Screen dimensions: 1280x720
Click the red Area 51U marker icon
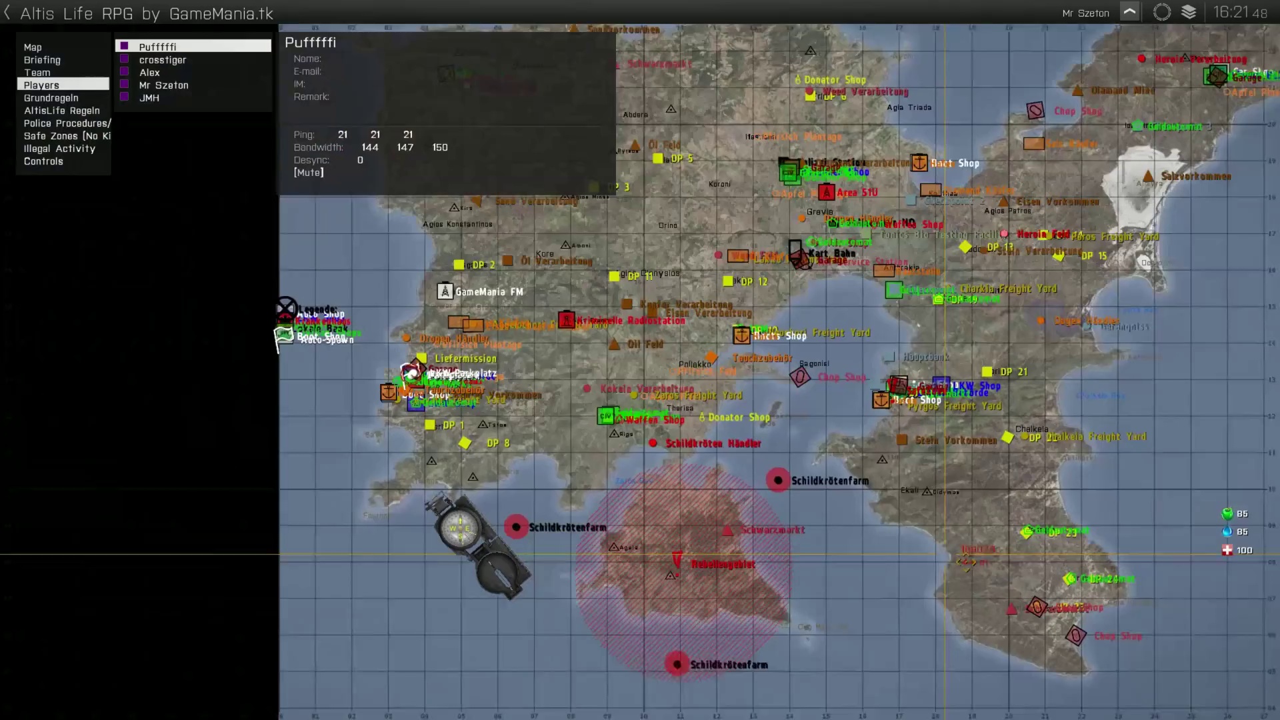coord(827,193)
